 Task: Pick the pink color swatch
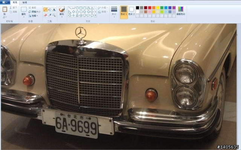pyautogui.click(x=150, y=12)
